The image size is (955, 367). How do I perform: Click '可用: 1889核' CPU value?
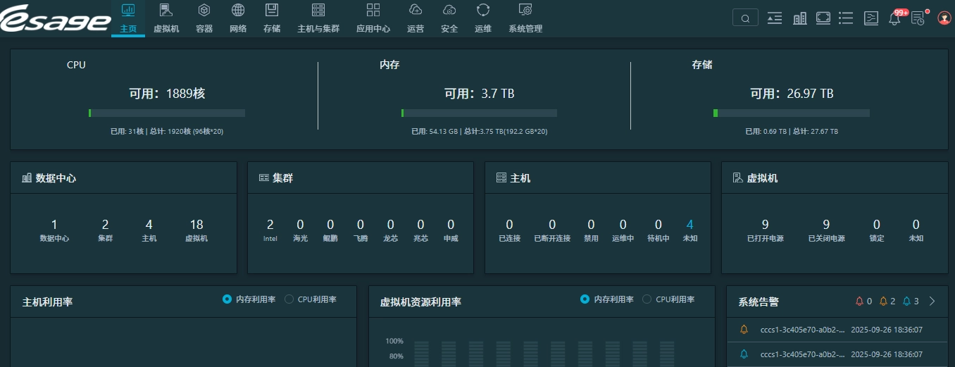pos(167,93)
